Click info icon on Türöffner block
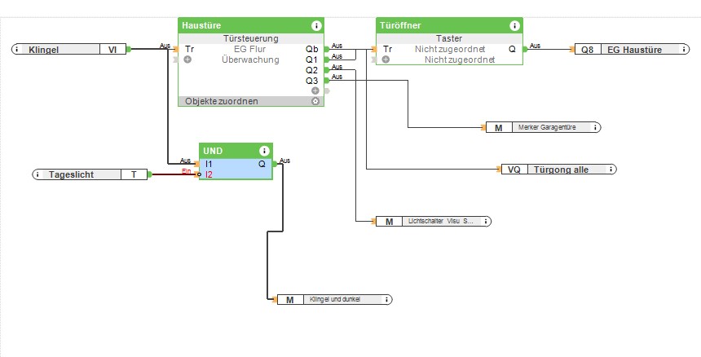This screenshot has height=357, width=701. 515,26
